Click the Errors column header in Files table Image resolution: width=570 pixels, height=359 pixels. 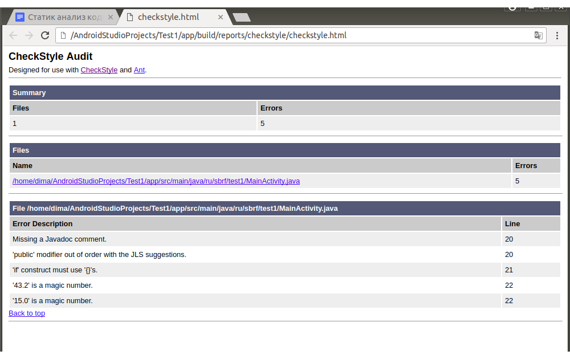coord(536,165)
